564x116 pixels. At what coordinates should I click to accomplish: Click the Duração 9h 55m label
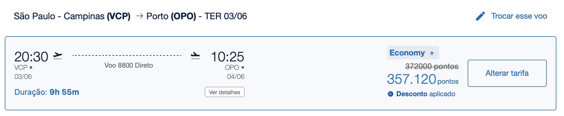click(47, 92)
